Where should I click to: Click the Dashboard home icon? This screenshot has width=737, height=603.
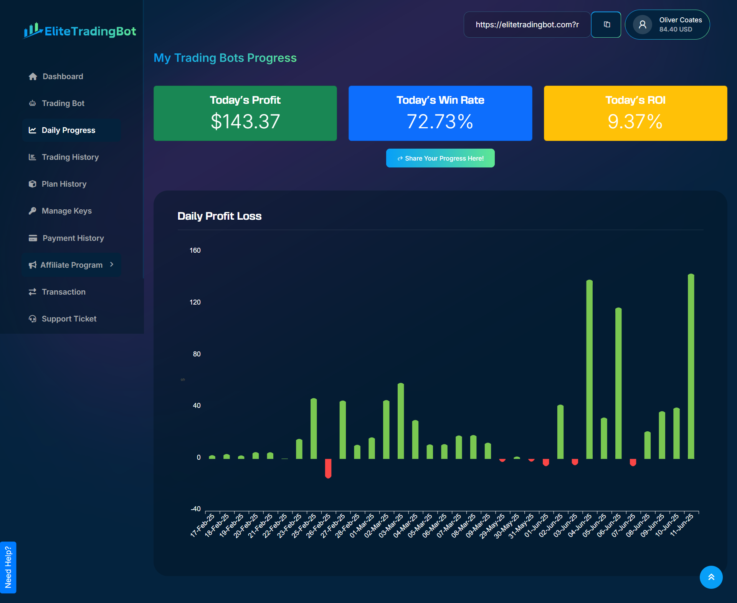(33, 76)
